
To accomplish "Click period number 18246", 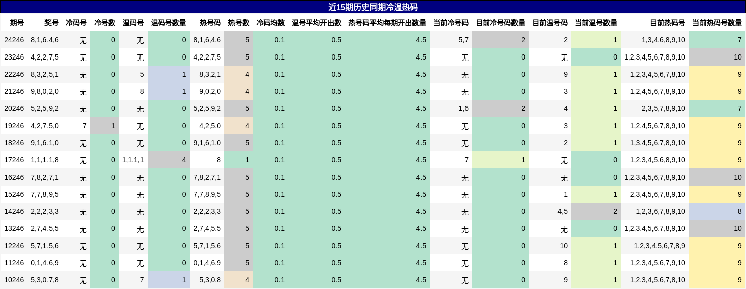I will (x=14, y=143).
